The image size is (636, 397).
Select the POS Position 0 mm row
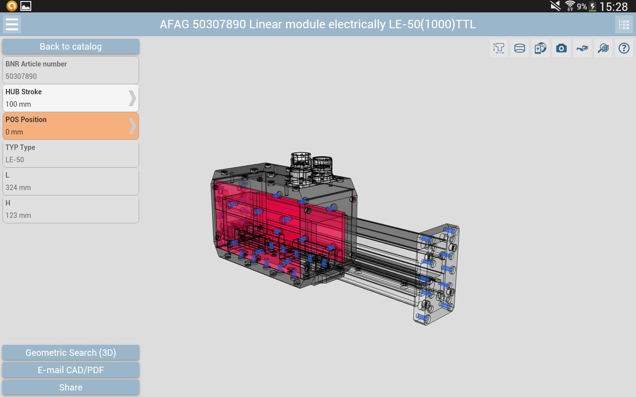pyautogui.click(x=71, y=126)
